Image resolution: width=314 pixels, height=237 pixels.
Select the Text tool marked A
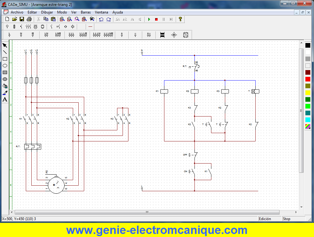(5, 99)
